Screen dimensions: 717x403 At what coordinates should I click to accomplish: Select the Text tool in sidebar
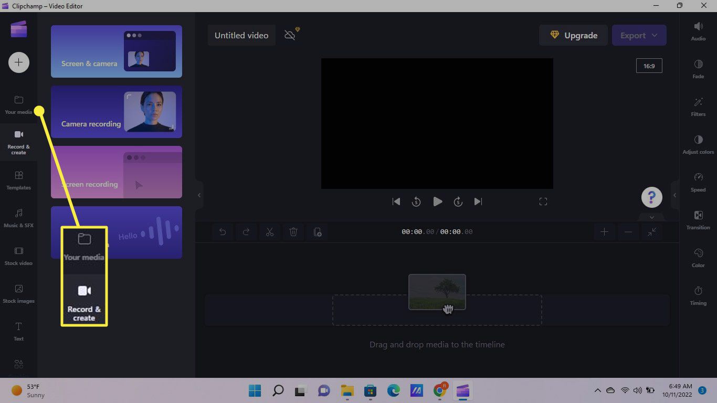tap(18, 331)
